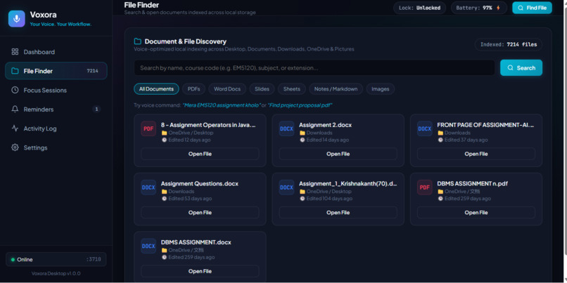Click folder icon beside Assignment 2.docx Downloads path
The image size is (567, 283).
[302, 133]
